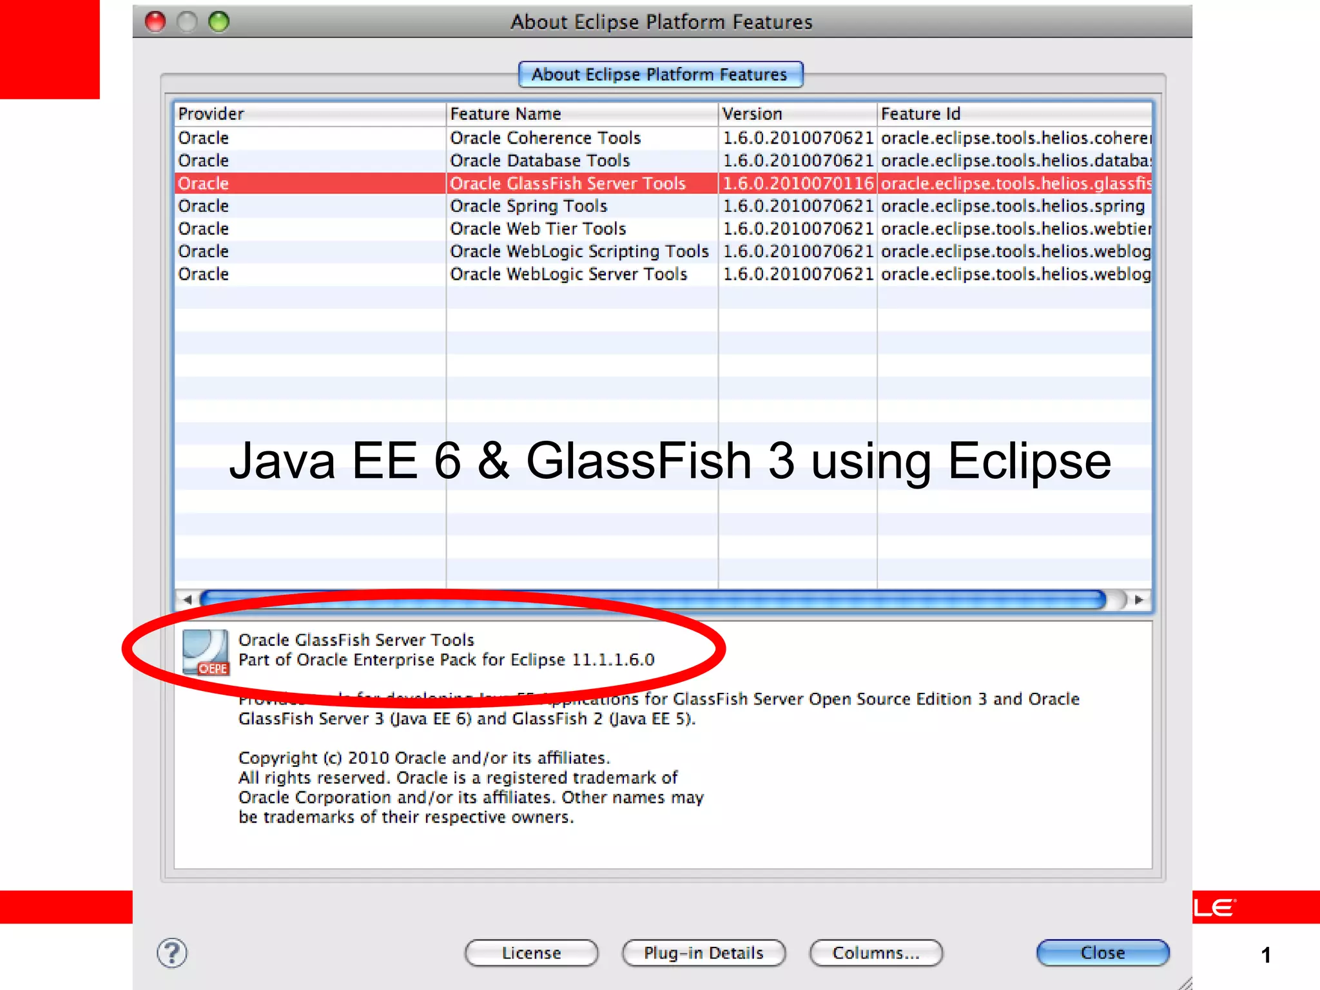Image resolution: width=1320 pixels, height=990 pixels.
Task: Click the green zoom window button
Action: [219, 22]
